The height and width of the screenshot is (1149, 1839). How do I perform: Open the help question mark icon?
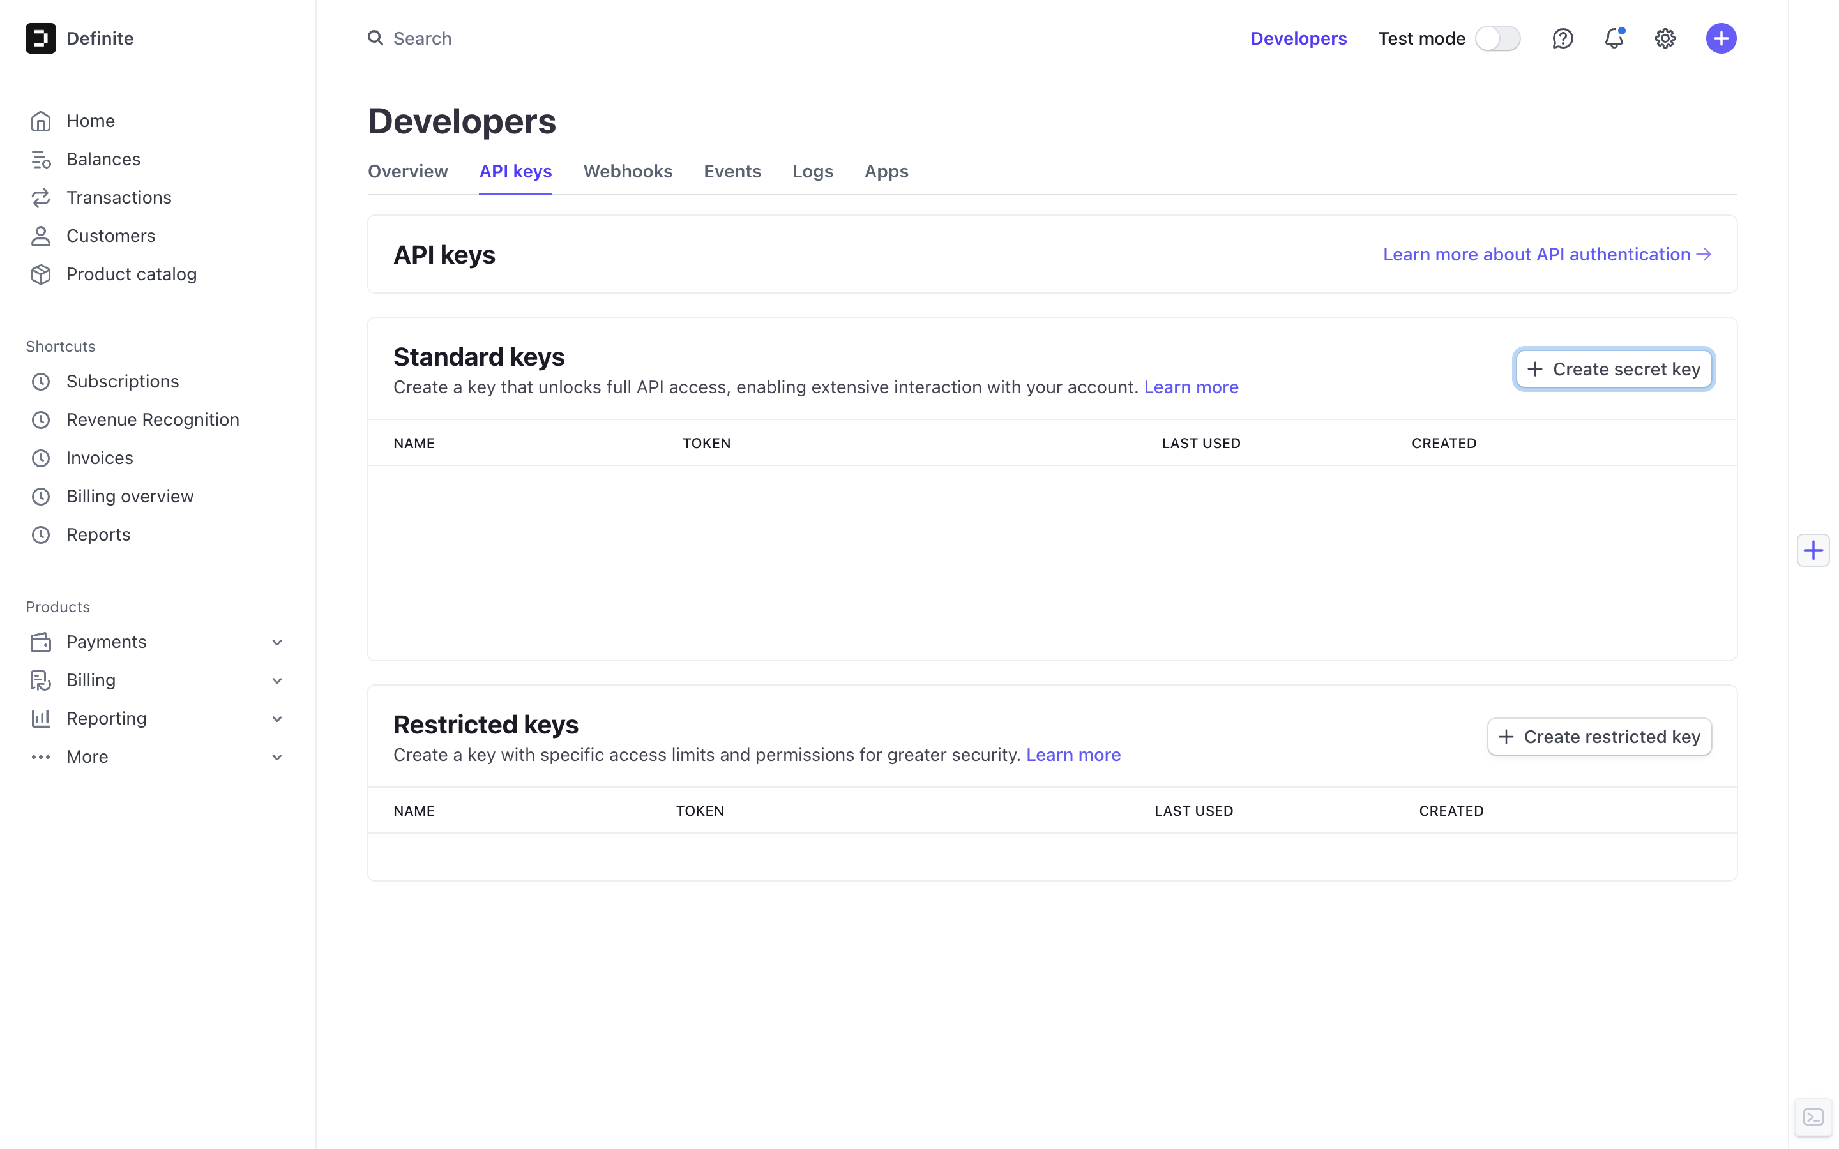pyautogui.click(x=1562, y=38)
